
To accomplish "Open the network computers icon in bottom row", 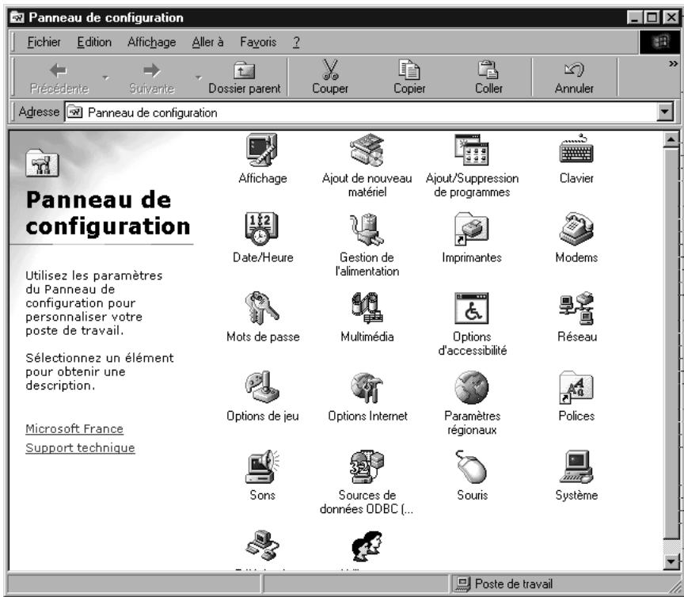I will click(262, 546).
